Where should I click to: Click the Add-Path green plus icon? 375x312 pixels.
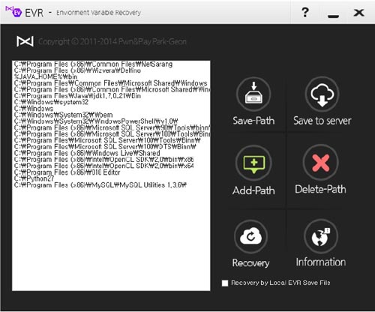(253, 163)
